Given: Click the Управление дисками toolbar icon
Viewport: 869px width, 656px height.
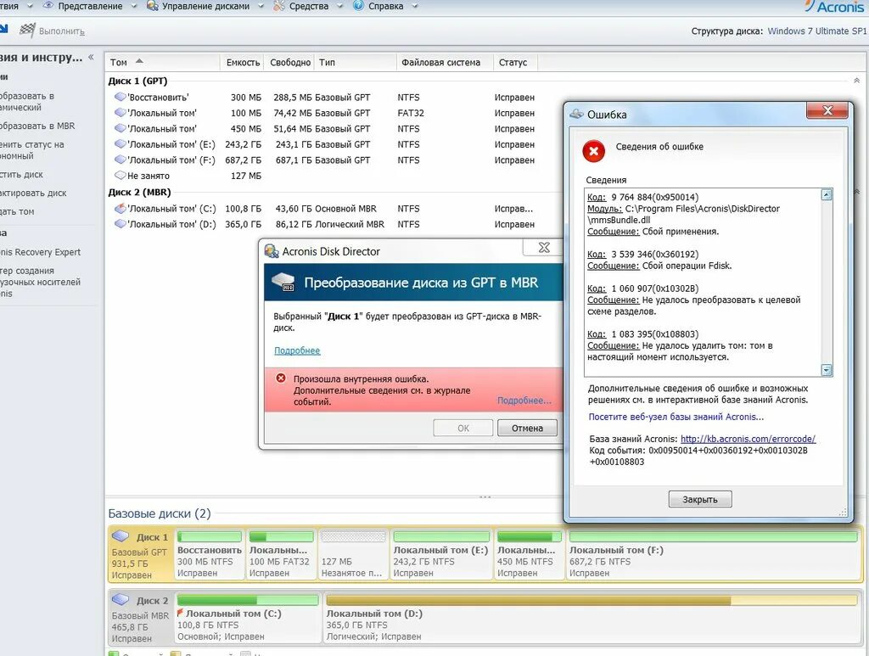Looking at the screenshot, I should pos(153,5).
